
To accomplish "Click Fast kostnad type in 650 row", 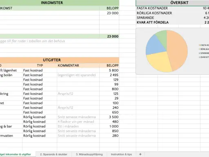I will click(33, 112).
